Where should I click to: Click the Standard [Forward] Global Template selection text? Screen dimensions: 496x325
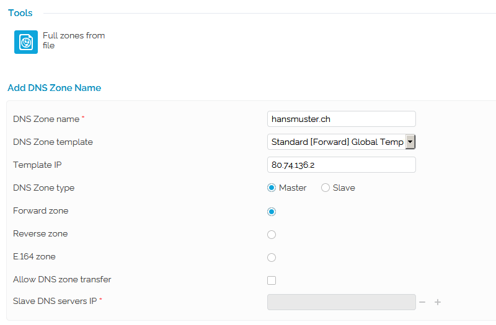click(337, 142)
